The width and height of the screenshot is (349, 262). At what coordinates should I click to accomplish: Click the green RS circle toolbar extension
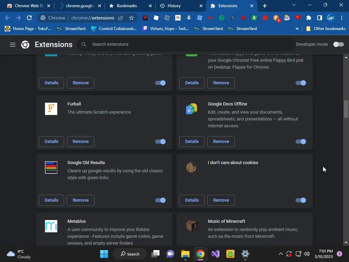click(221, 18)
